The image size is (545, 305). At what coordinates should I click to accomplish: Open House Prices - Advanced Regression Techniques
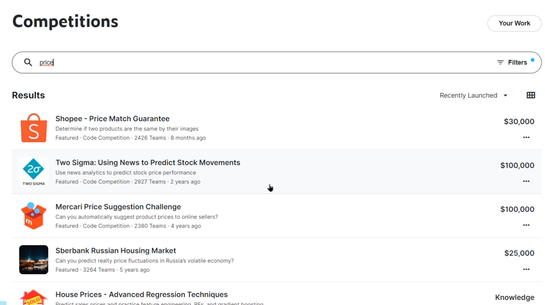pos(141,295)
